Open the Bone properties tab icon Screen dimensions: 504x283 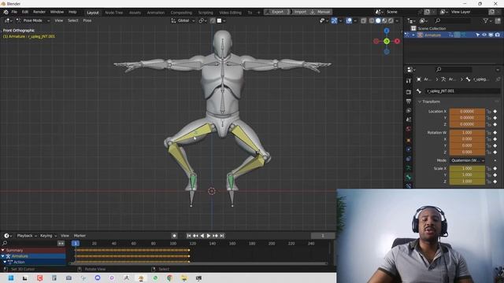pos(409,177)
